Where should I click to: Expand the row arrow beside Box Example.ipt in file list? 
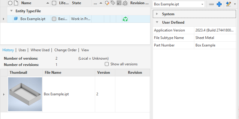pyautogui.click(x=4, y=19)
